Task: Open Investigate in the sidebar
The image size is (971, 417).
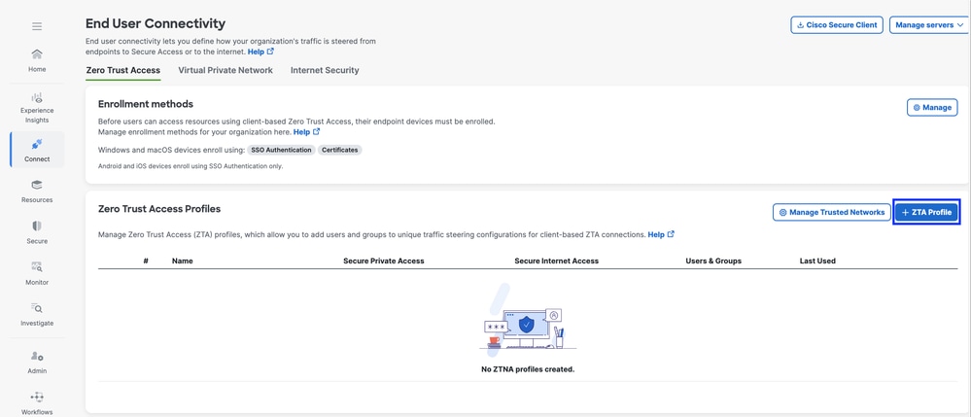Action: coord(37,314)
